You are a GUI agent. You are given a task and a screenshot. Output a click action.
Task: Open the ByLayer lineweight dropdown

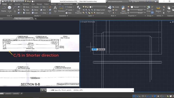(138, 10)
